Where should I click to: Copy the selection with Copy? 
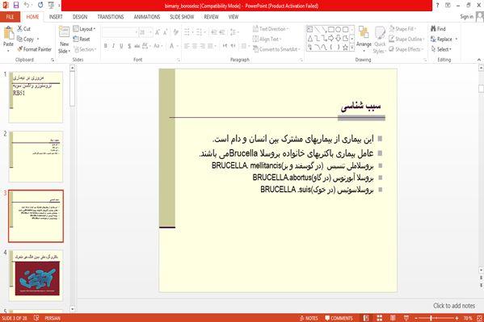click(26, 40)
